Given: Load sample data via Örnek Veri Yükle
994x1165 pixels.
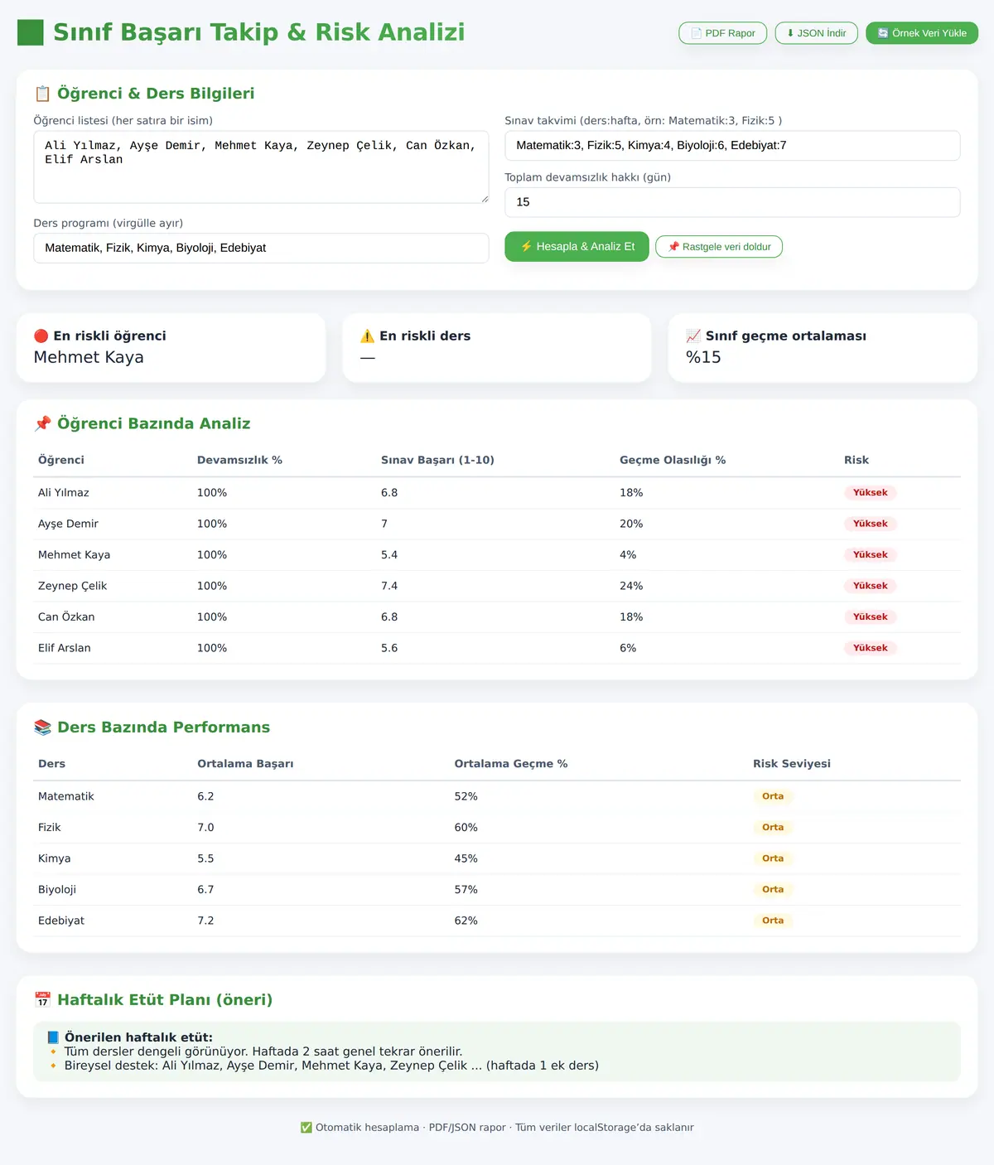Looking at the screenshot, I should [x=922, y=33].
